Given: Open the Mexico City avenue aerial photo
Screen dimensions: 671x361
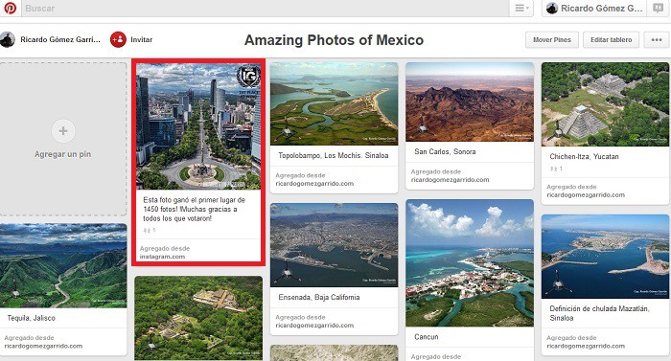Looking at the screenshot, I should [x=198, y=126].
